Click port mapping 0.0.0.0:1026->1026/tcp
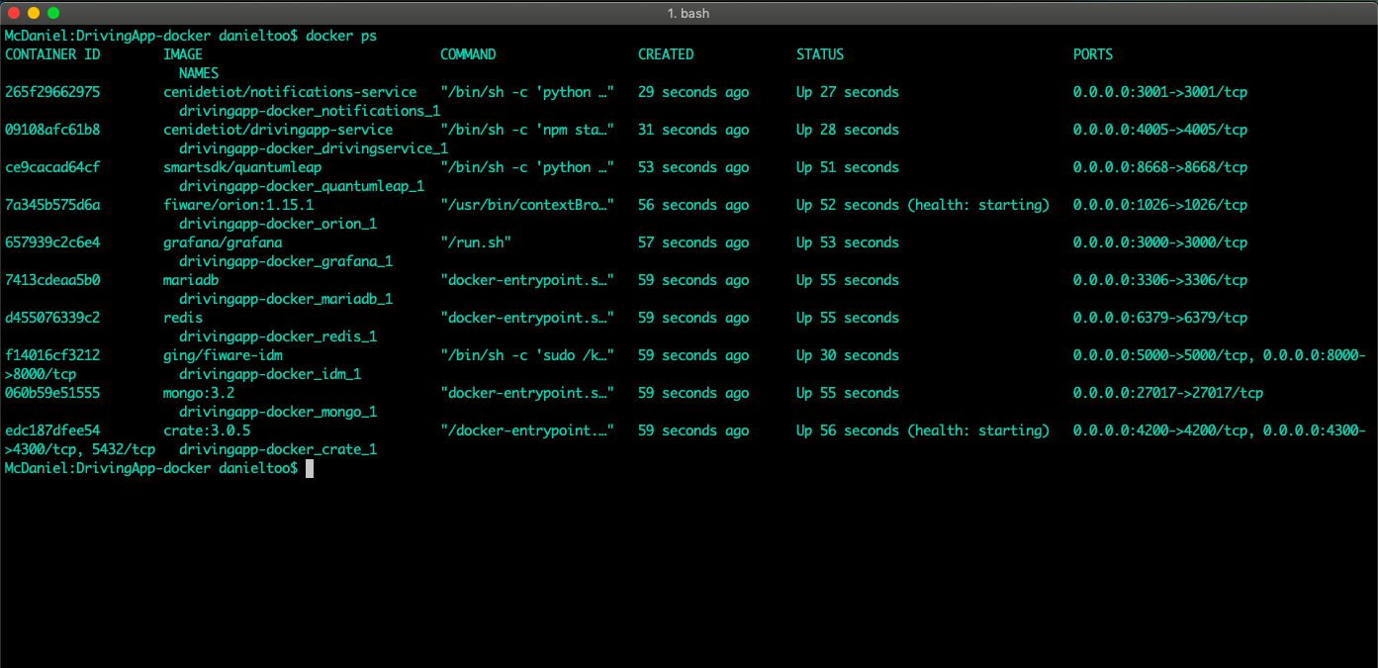1378x668 pixels. pos(1160,205)
